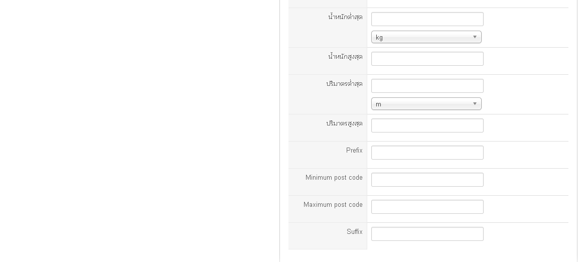Viewport: 587px width, 262px height.
Task: Click the น้ำหนักต่ำสุด field label
Action: click(345, 17)
